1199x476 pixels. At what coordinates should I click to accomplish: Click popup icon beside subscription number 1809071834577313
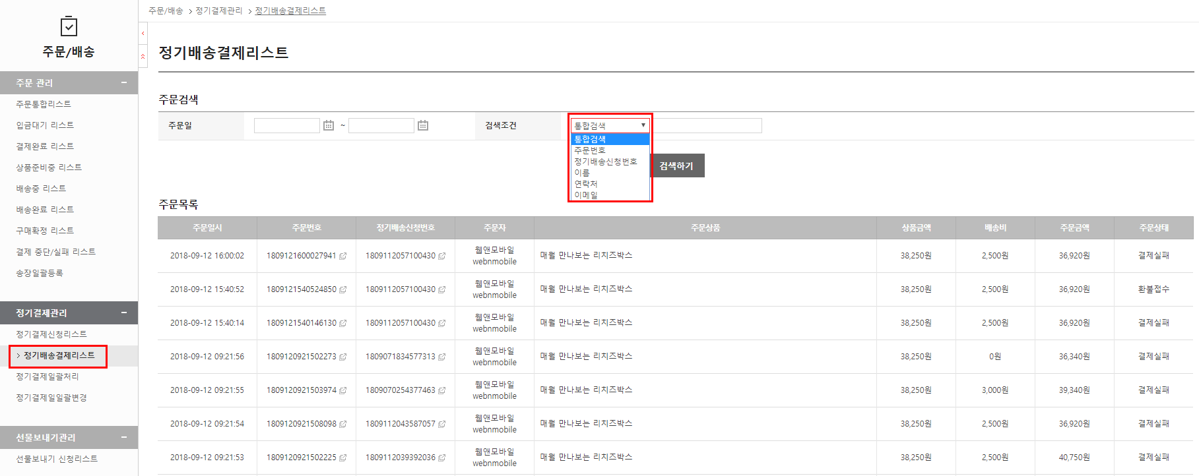(442, 357)
